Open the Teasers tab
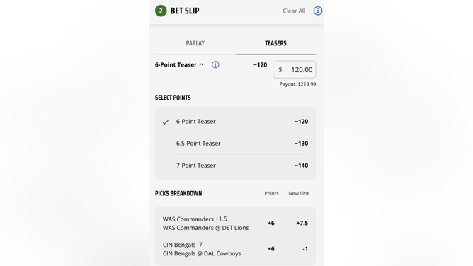 [x=275, y=43]
